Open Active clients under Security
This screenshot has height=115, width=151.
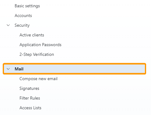[32, 35]
